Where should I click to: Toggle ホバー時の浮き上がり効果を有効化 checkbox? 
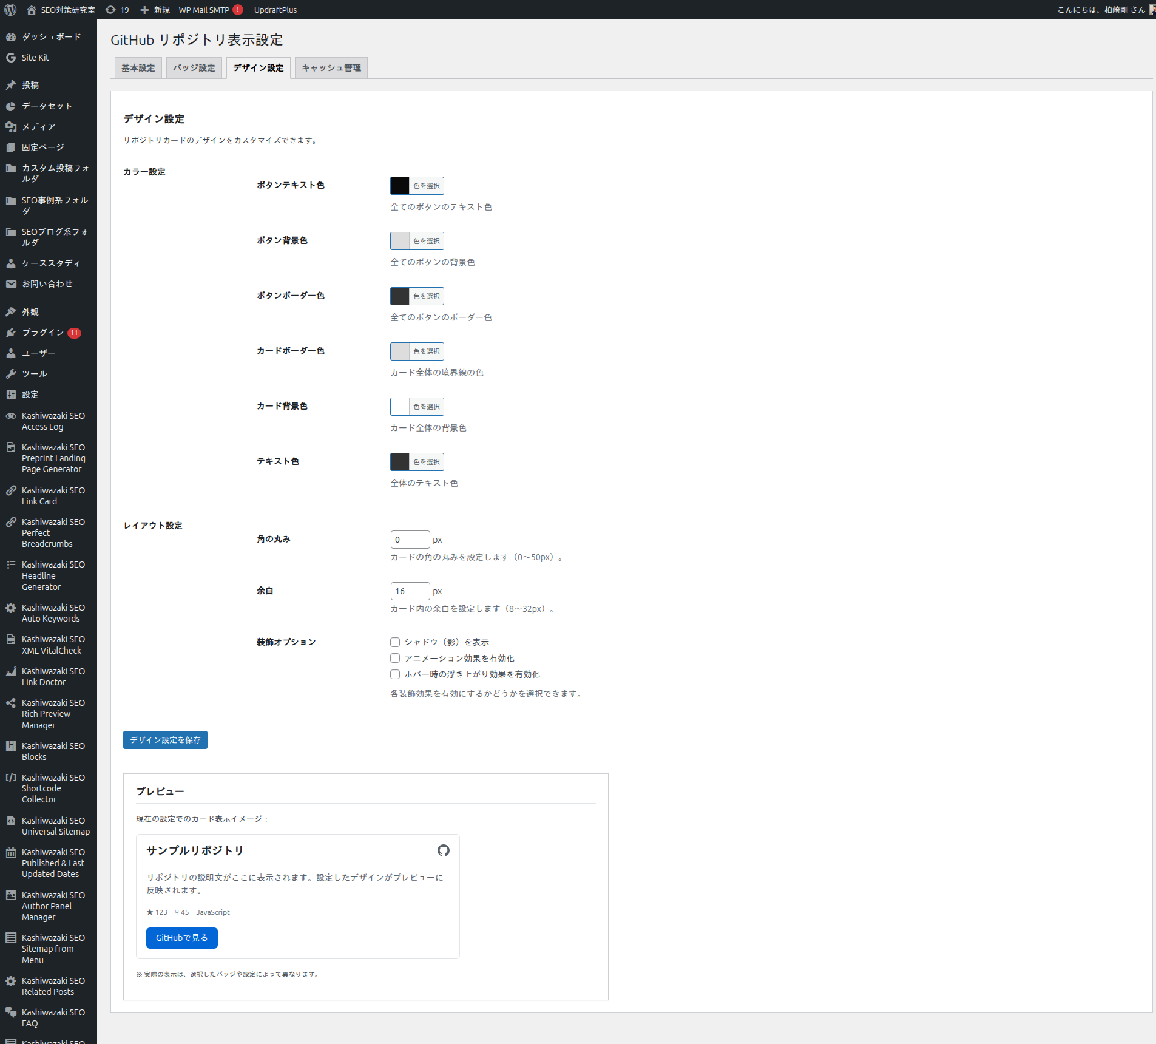click(x=395, y=674)
